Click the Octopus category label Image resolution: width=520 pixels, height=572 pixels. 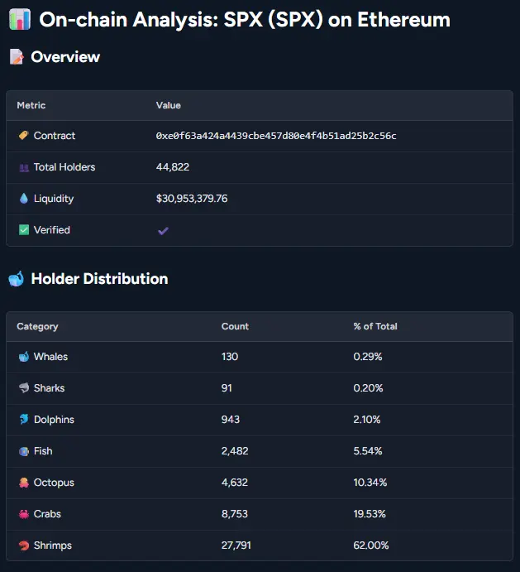pyautogui.click(x=54, y=483)
